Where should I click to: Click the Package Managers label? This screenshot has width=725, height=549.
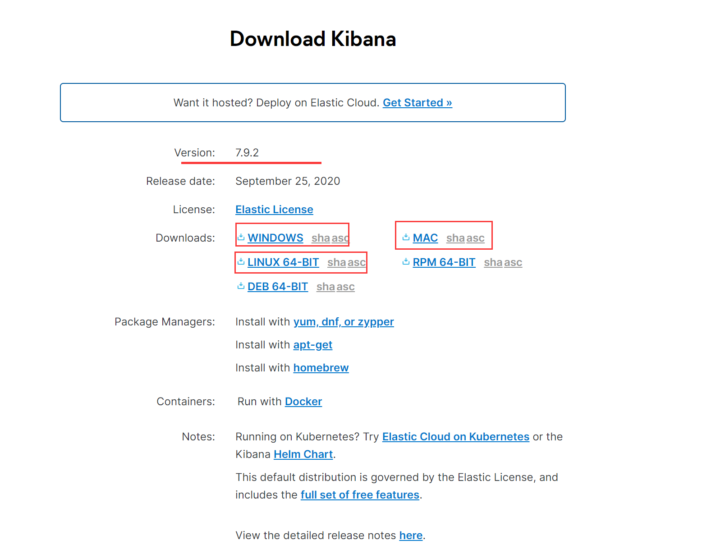[165, 322]
